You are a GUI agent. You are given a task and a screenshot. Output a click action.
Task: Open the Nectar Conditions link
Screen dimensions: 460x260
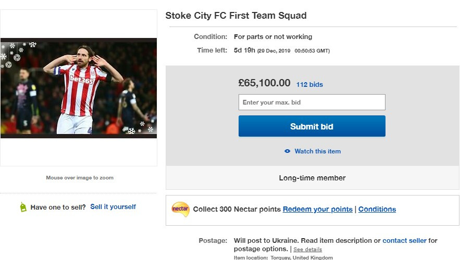coord(377,210)
